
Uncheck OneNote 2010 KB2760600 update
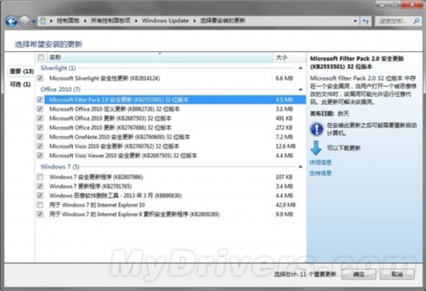[x=40, y=137]
